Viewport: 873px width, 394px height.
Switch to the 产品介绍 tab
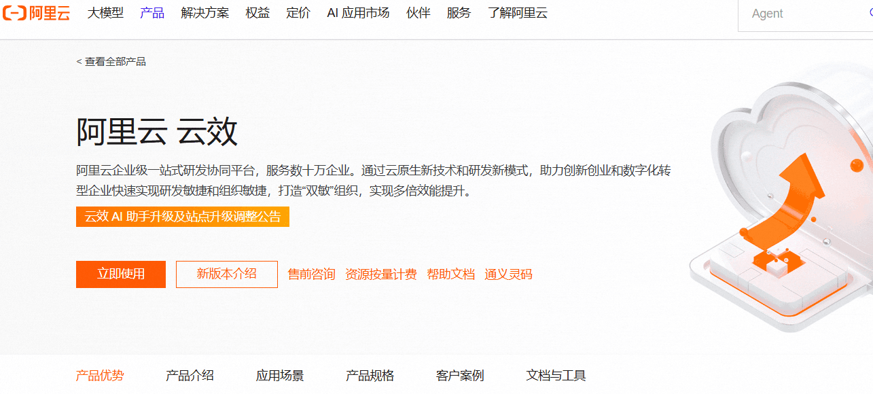tap(190, 376)
